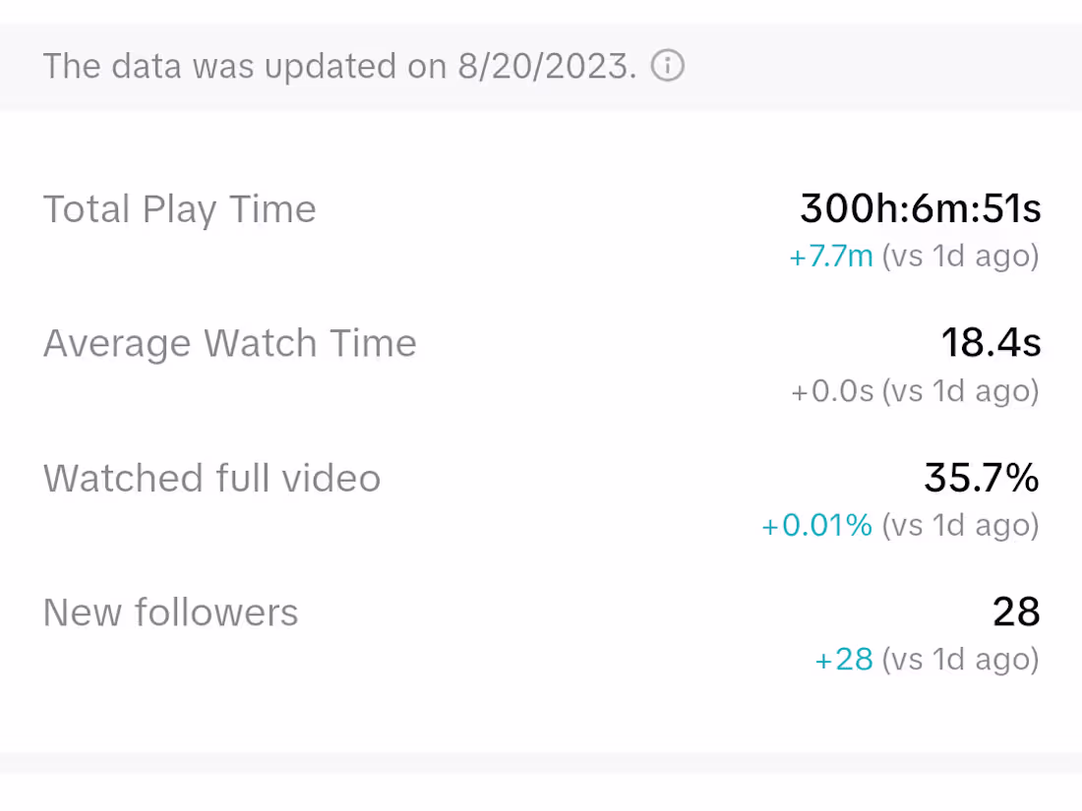This screenshot has height=811, width=1082.
Task: Select the Average Watch Time label
Action: (x=230, y=343)
